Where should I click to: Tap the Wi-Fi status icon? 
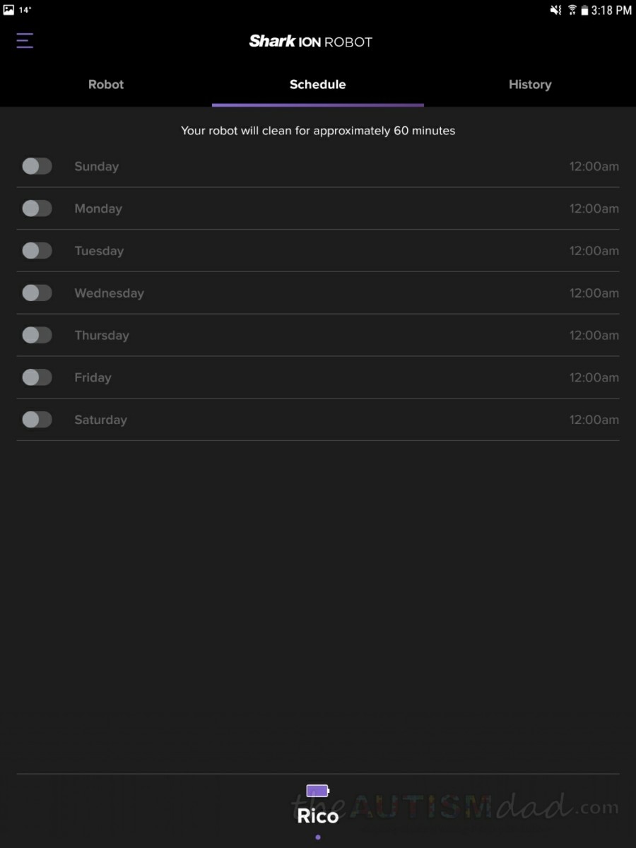(x=572, y=10)
